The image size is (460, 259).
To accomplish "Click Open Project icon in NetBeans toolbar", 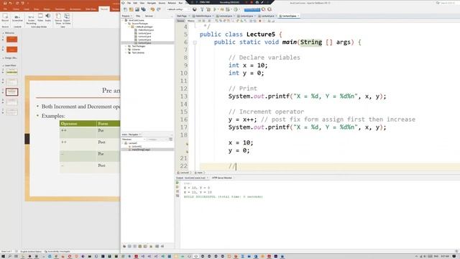I will [x=137, y=9].
